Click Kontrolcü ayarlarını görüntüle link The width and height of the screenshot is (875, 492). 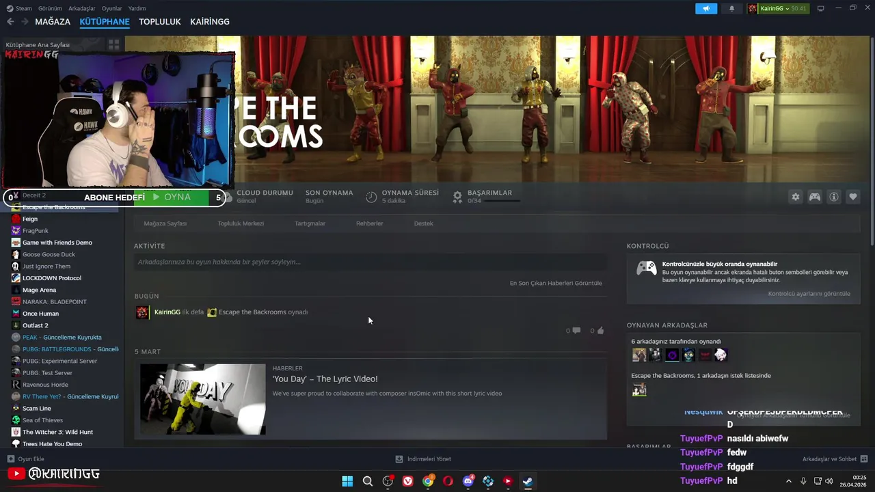pyautogui.click(x=809, y=294)
